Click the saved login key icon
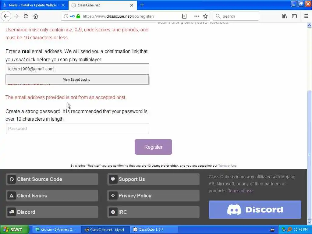 pyautogui.click(x=72, y=16)
